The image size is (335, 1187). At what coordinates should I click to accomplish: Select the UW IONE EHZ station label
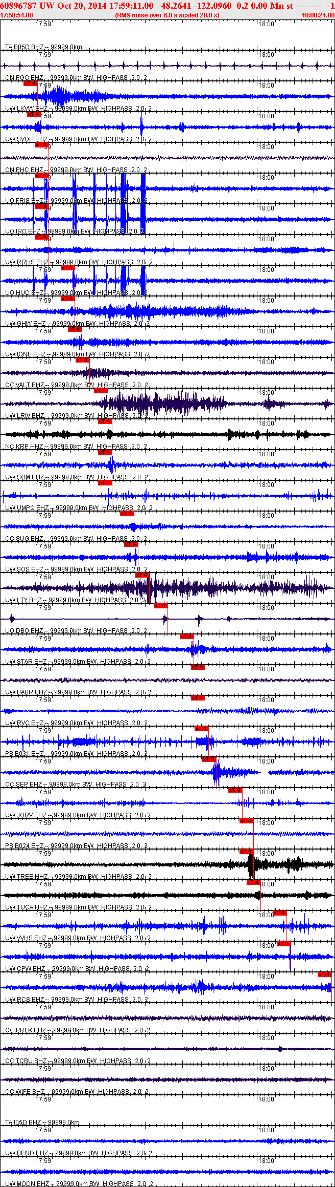coord(77,354)
